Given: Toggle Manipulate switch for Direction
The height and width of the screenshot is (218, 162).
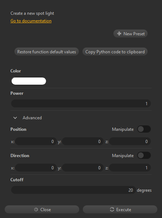Looking at the screenshot, I should tap(144, 155).
